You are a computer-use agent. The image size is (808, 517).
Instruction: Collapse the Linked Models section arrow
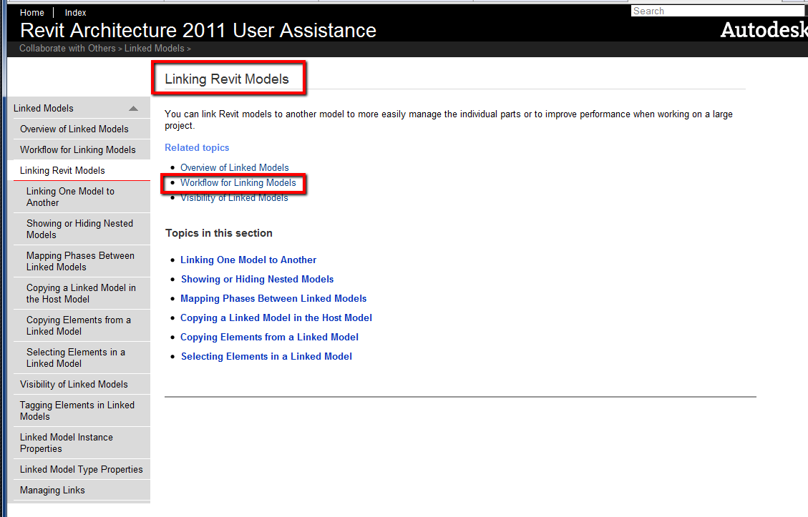tap(133, 109)
